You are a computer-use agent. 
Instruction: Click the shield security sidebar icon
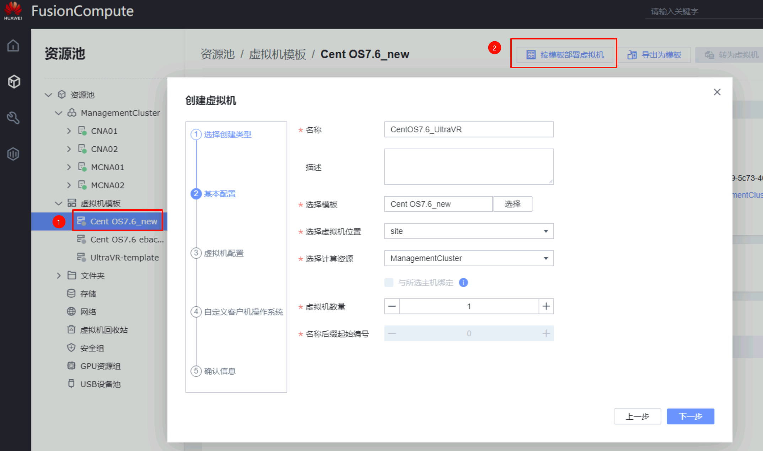point(13,154)
